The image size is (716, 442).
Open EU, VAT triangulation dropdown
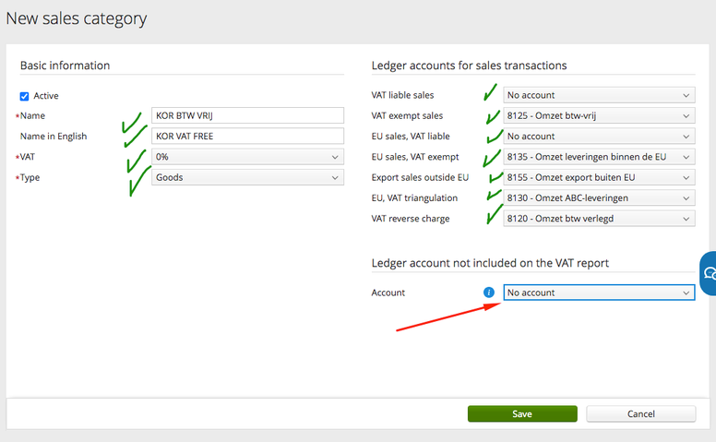(x=599, y=197)
